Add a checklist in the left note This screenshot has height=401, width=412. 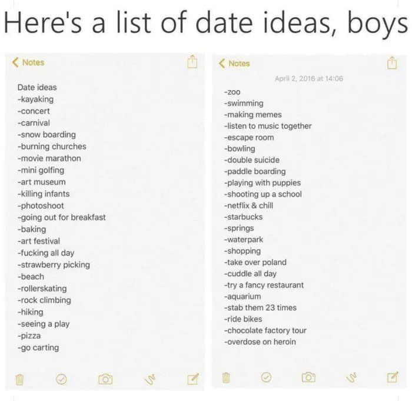click(61, 379)
